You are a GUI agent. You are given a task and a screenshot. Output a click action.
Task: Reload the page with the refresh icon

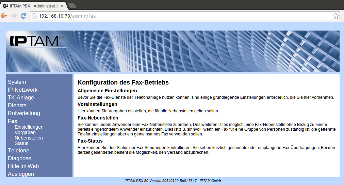click(23, 16)
